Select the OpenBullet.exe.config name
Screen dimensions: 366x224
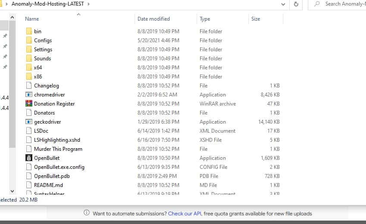click(x=59, y=167)
